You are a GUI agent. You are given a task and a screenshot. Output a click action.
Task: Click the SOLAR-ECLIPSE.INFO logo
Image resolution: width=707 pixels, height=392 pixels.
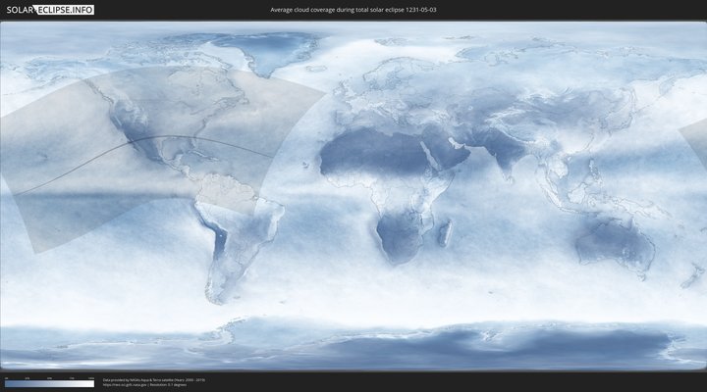(50, 10)
